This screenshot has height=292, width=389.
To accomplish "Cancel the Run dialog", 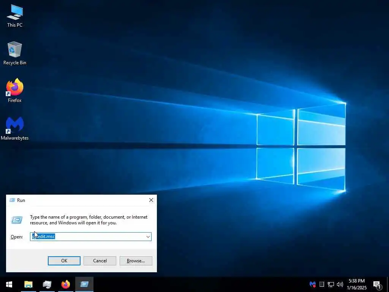I will tap(100, 261).
